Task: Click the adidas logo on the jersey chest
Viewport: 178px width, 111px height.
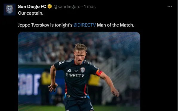Action: pyautogui.click(x=69, y=70)
